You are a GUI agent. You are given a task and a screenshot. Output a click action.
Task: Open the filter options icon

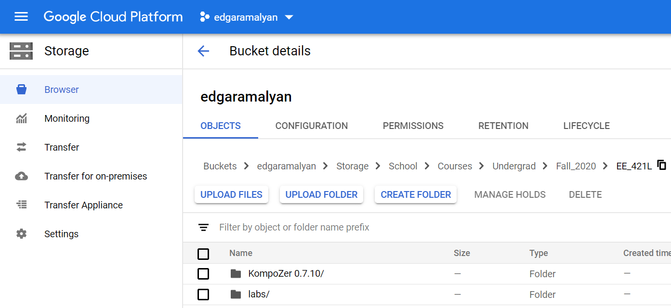[204, 227]
